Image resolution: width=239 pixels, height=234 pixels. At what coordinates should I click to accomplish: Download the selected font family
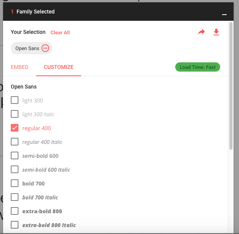point(216,32)
